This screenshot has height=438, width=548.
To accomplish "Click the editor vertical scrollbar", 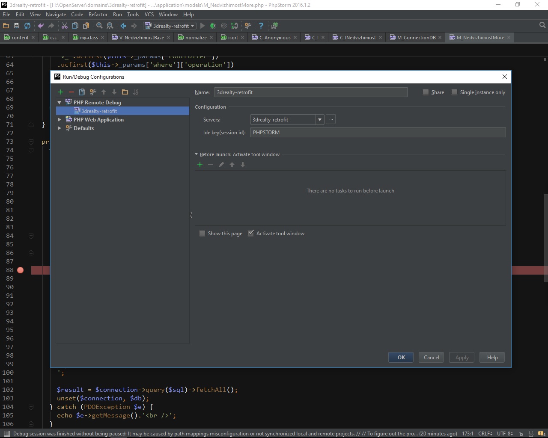I will tap(545, 238).
